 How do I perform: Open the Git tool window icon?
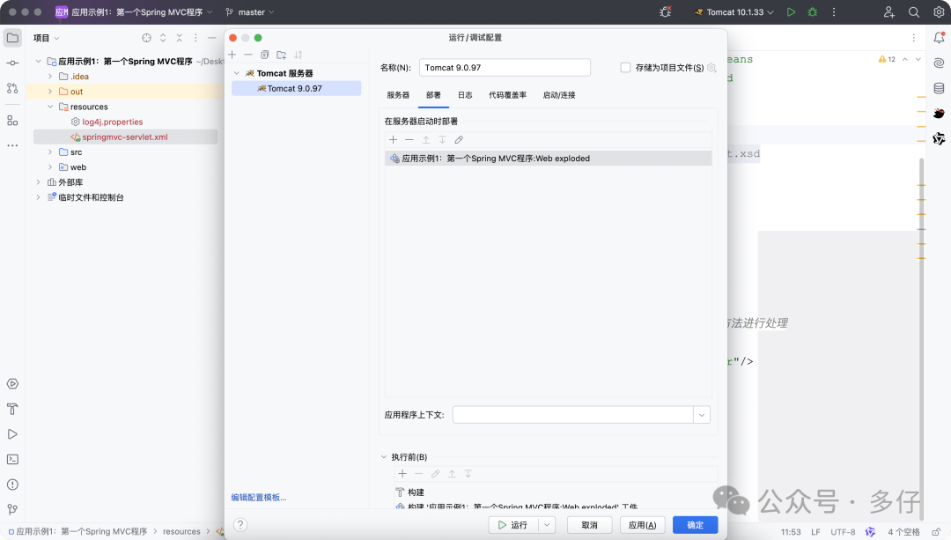[x=12, y=510]
